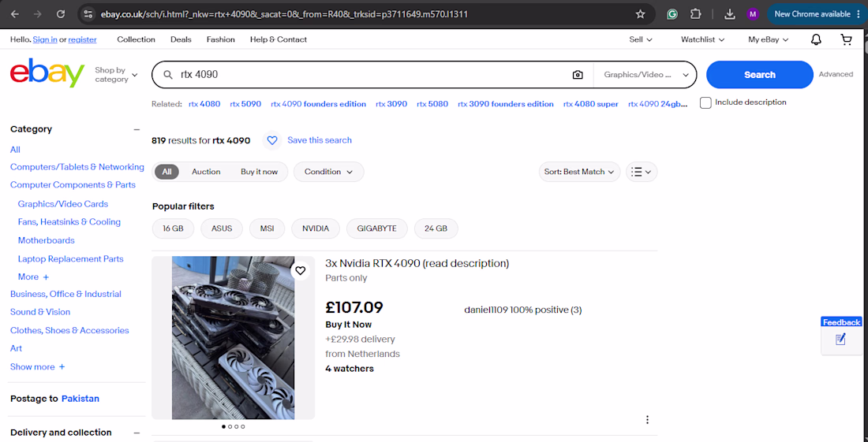Reload the page with the refresh icon

click(61, 14)
